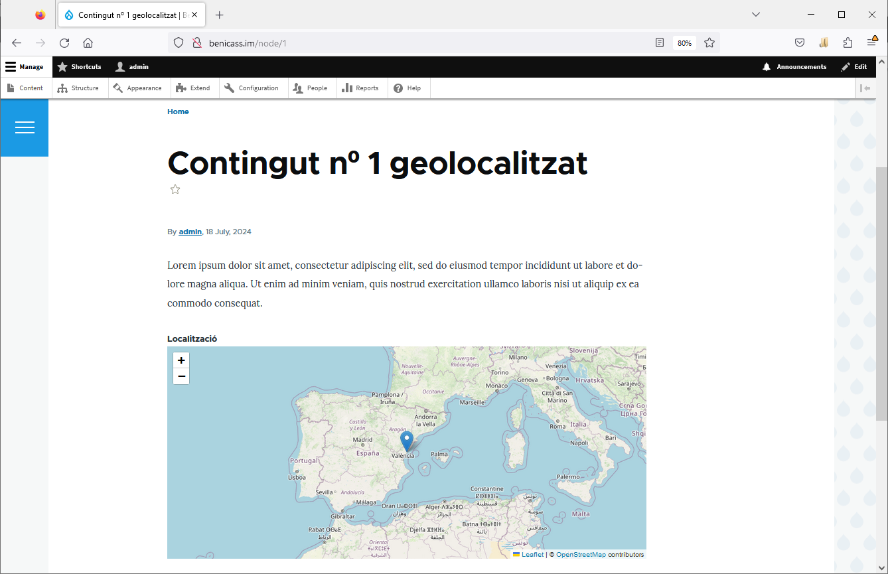Open the admin user menu
This screenshot has width=888, height=574.
tap(132, 67)
